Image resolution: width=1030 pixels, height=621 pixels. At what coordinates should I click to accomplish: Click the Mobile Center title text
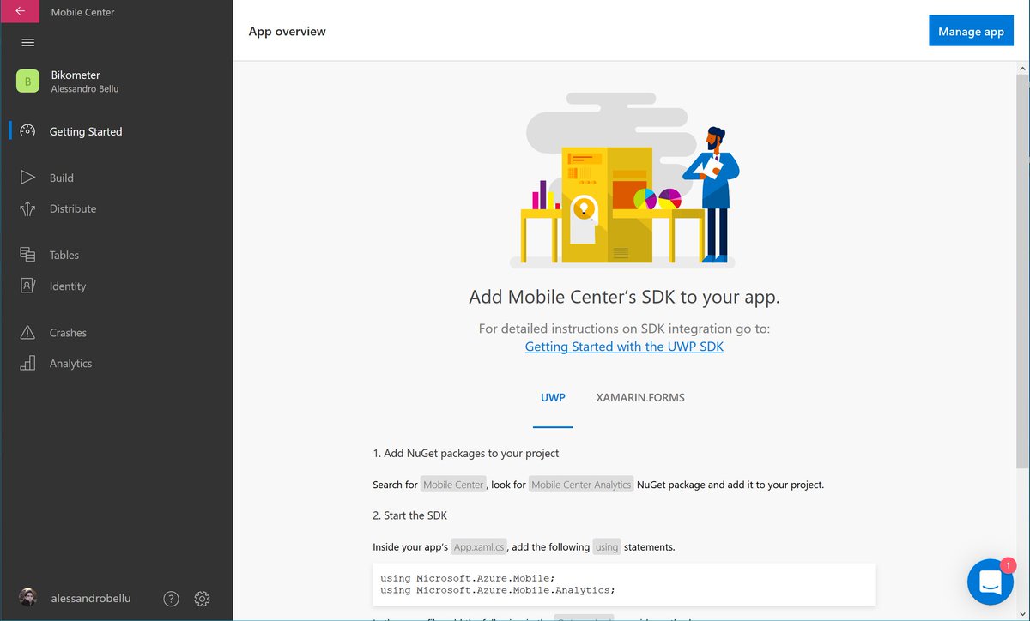[x=82, y=12]
